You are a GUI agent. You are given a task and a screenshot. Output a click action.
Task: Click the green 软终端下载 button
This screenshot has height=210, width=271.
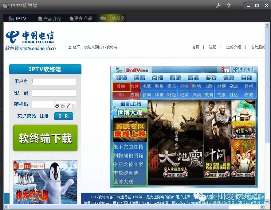coord(45,138)
